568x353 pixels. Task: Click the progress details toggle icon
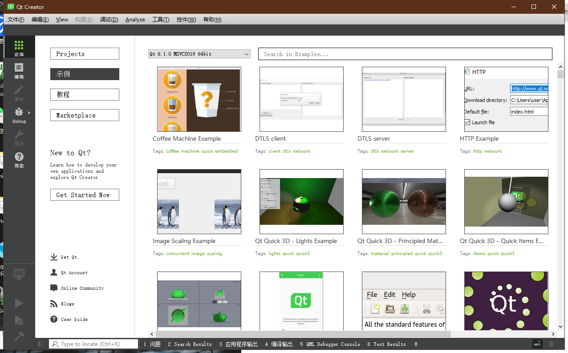[x=538, y=344]
